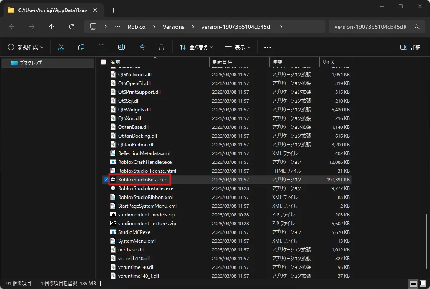The width and height of the screenshot is (430, 289).
Task: Open the 新規作成 dropdown
Action: coord(25,48)
